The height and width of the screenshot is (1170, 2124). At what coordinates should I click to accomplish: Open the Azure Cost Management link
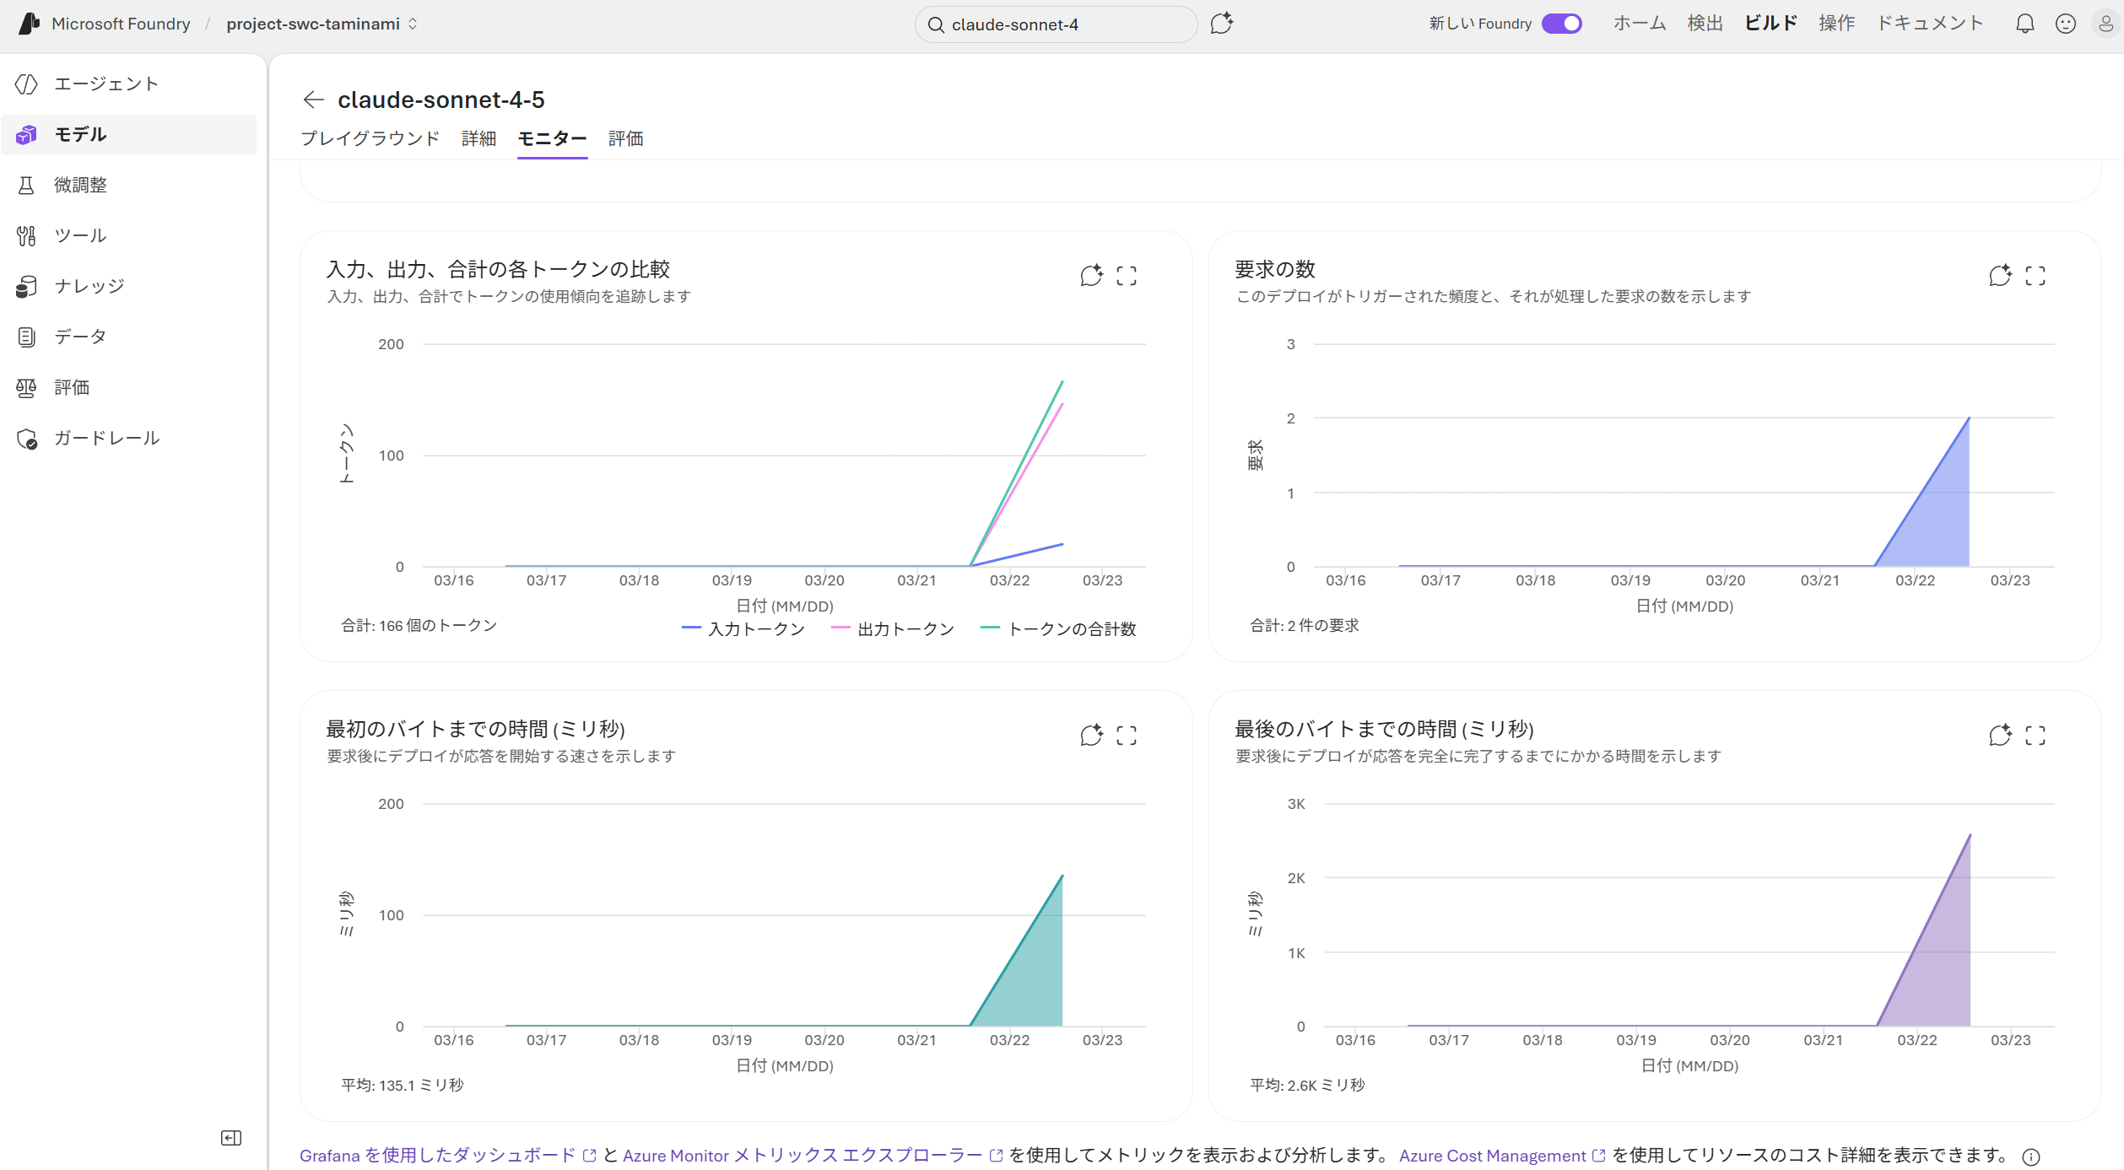[1492, 1156]
